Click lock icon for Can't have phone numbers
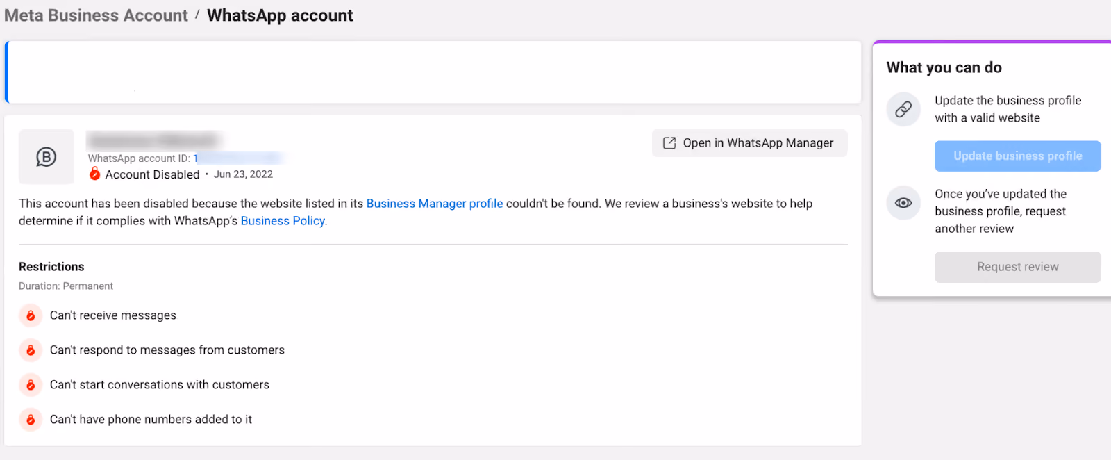The image size is (1111, 460). [31, 420]
